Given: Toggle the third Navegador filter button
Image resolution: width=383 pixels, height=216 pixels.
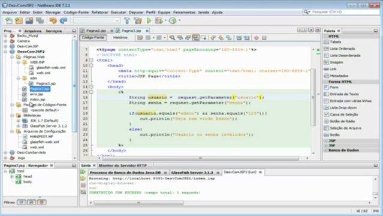Looking at the screenshot, I should [x=42, y=202].
